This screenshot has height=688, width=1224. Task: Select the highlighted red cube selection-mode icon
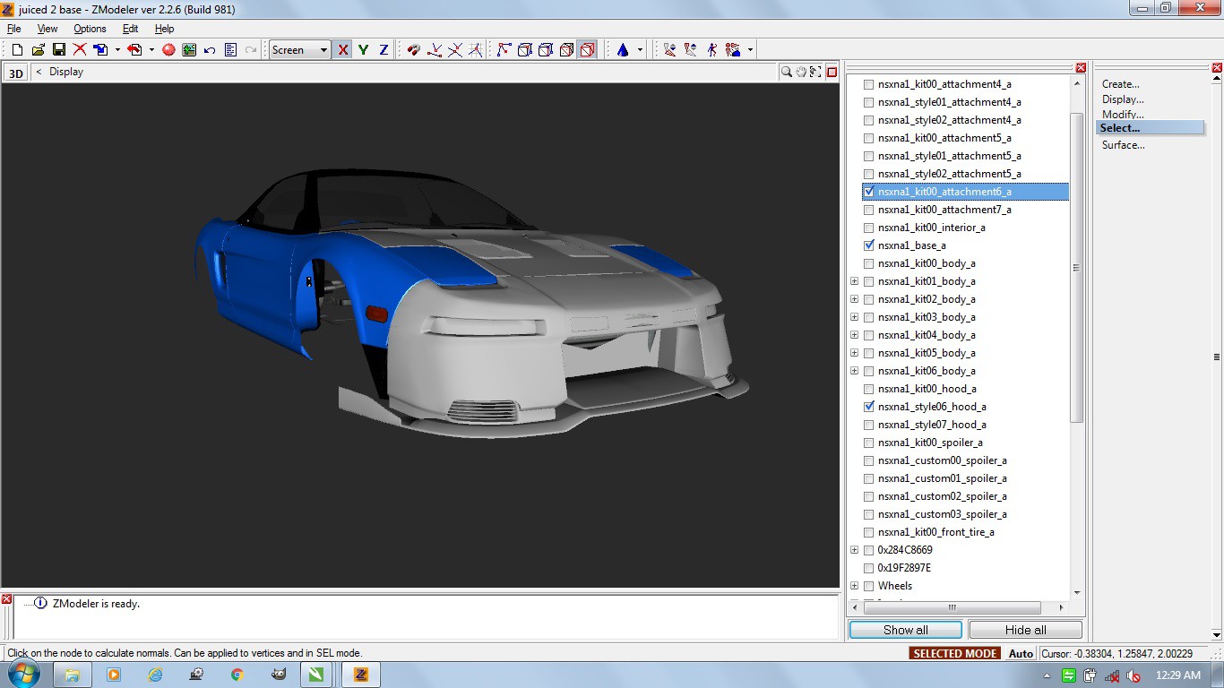[x=587, y=50]
